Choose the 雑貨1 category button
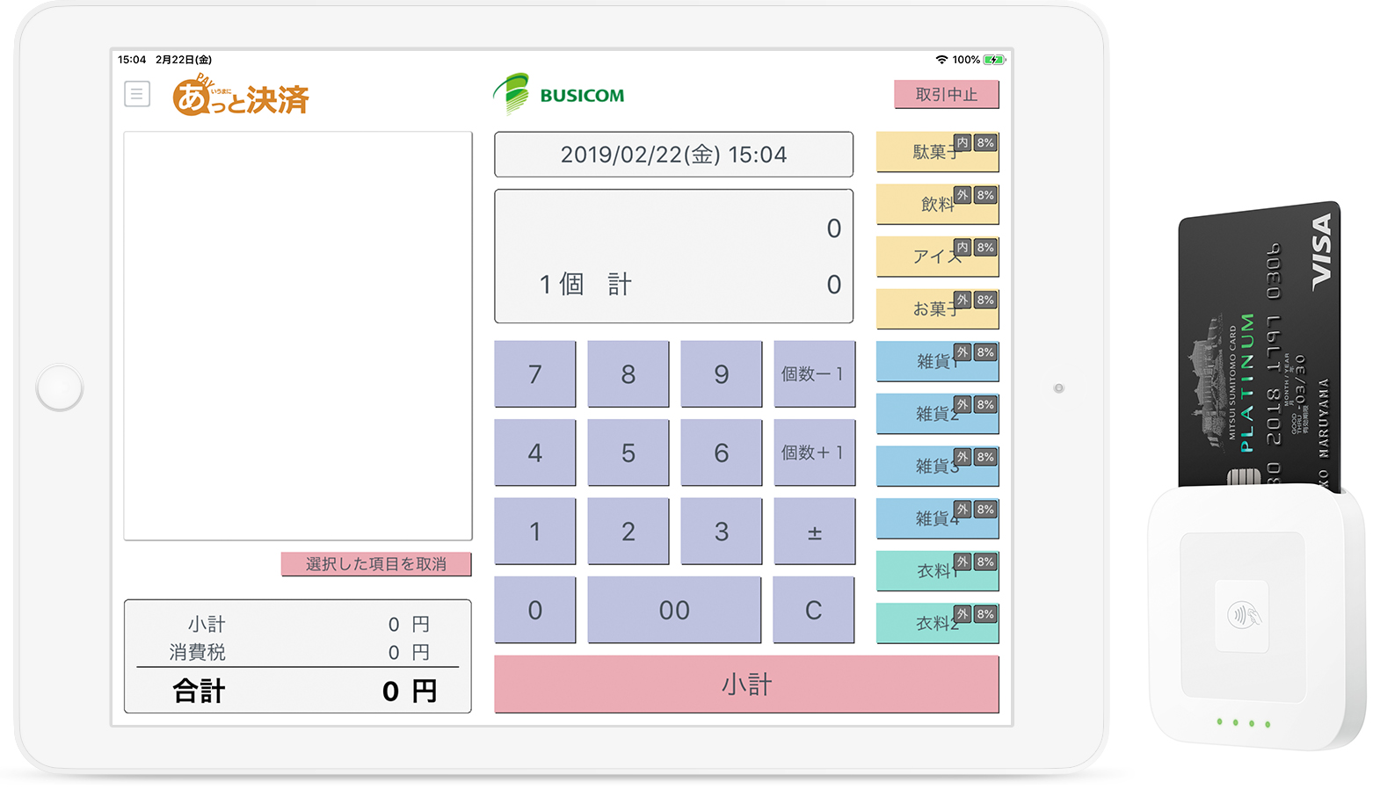Image resolution: width=1373 pixels, height=789 pixels. click(936, 361)
